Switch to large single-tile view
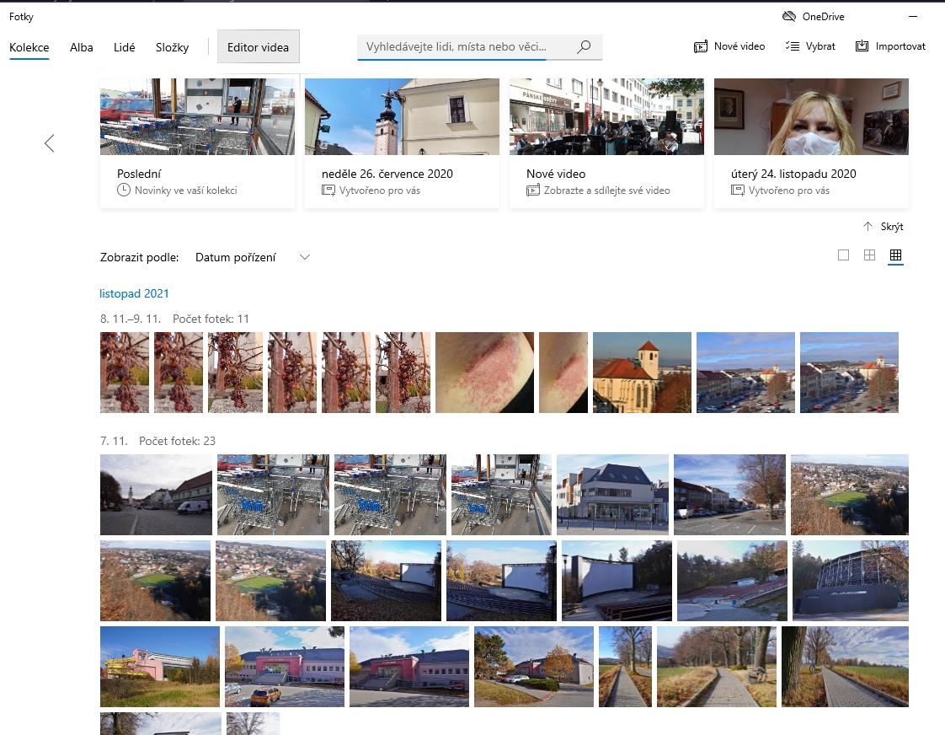Image resolution: width=945 pixels, height=735 pixels. tap(843, 255)
